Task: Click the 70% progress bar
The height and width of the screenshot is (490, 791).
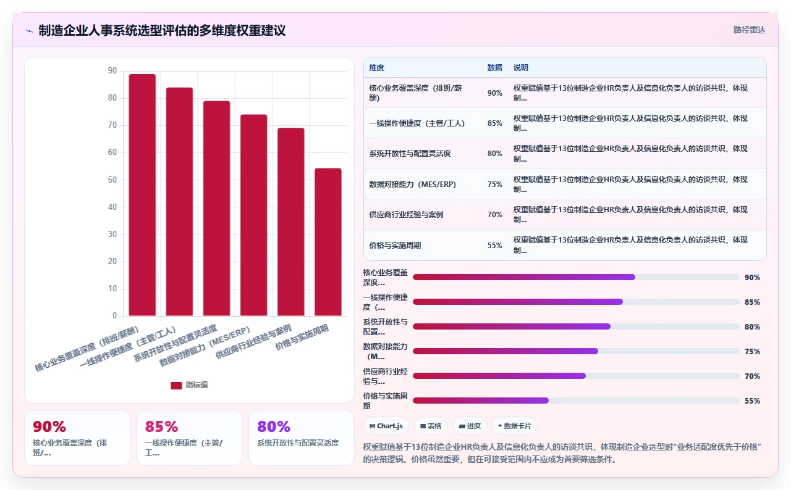Action: pos(576,376)
